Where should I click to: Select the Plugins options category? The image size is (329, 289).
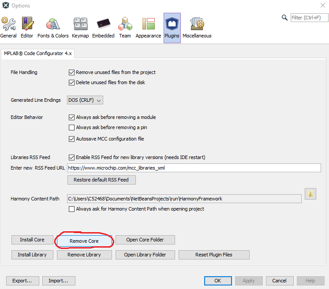(x=172, y=28)
